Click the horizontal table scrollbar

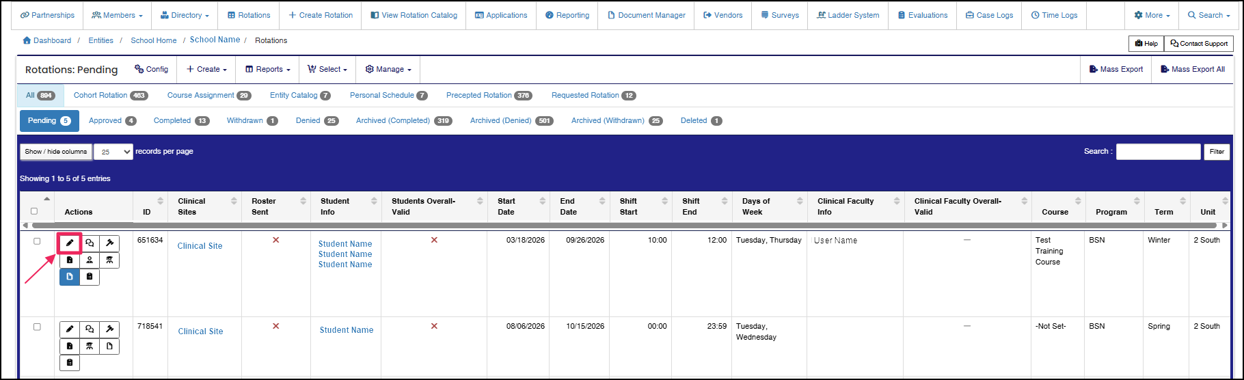[x=623, y=225]
